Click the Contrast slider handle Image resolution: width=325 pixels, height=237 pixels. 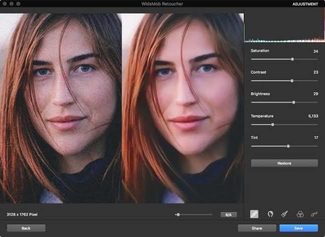tap(292, 81)
